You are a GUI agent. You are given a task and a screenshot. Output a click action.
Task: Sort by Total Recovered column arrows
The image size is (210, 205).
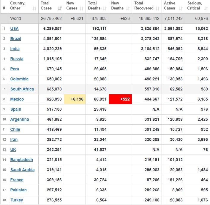[x=158, y=8]
